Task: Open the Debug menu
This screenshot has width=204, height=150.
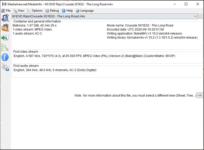Action: tap(52, 11)
